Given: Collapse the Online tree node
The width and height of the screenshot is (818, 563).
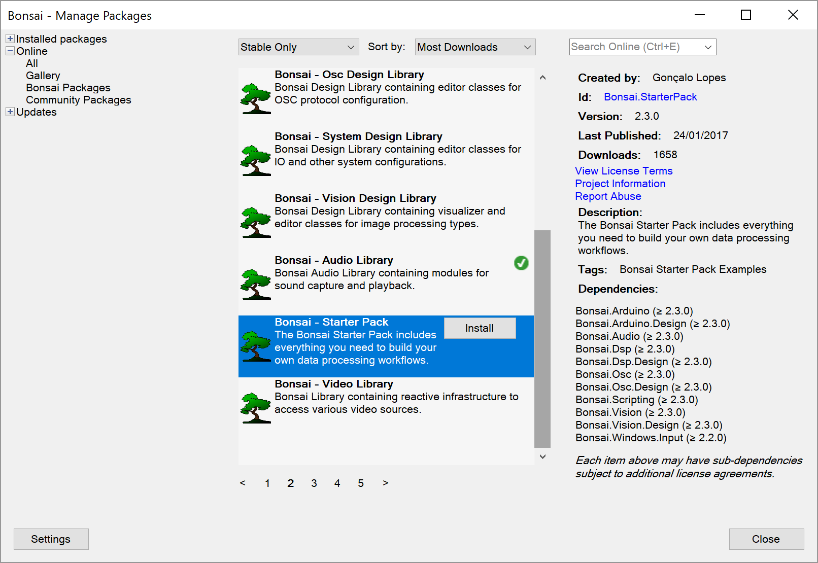Looking at the screenshot, I should tap(10, 51).
